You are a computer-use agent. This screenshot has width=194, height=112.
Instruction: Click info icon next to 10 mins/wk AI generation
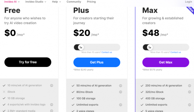[x=52, y=85]
